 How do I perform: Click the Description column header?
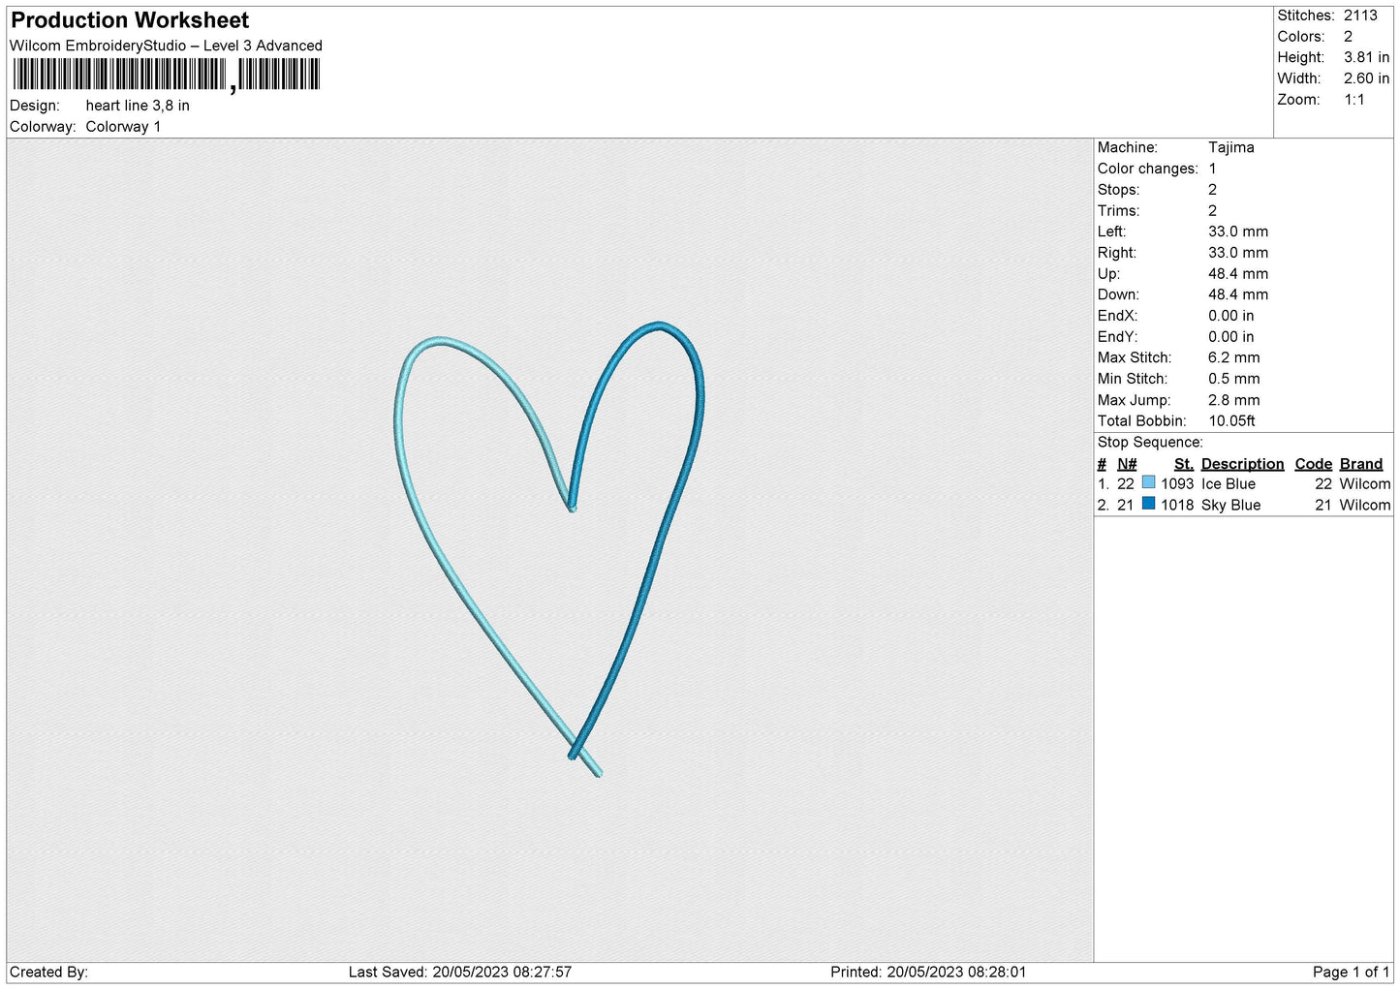coord(1242,464)
